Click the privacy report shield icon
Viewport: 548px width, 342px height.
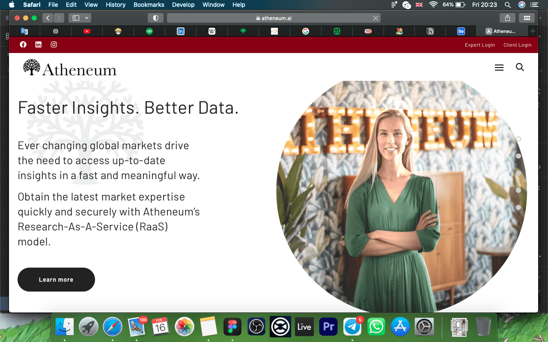click(156, 18)
